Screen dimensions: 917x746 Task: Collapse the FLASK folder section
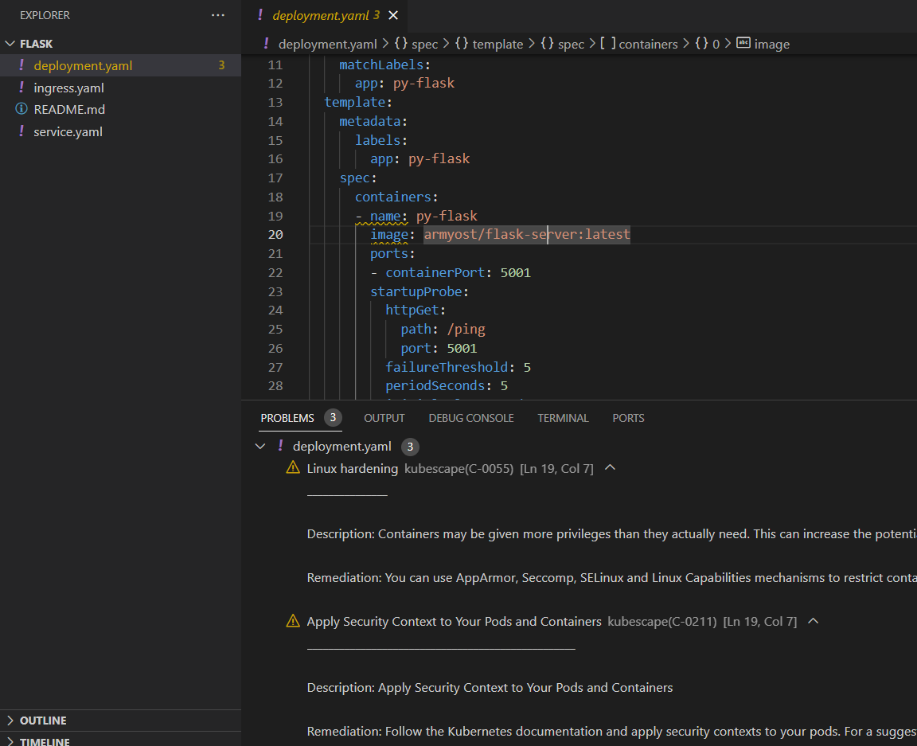[10, 44]
